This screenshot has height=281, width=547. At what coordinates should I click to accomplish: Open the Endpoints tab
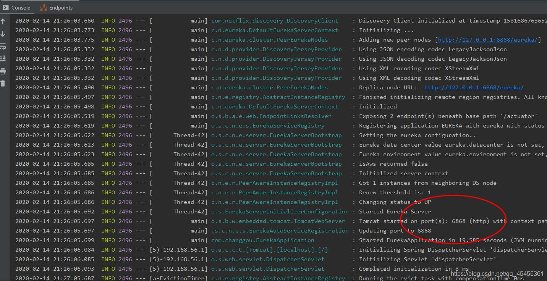click(x=57, y=8)
